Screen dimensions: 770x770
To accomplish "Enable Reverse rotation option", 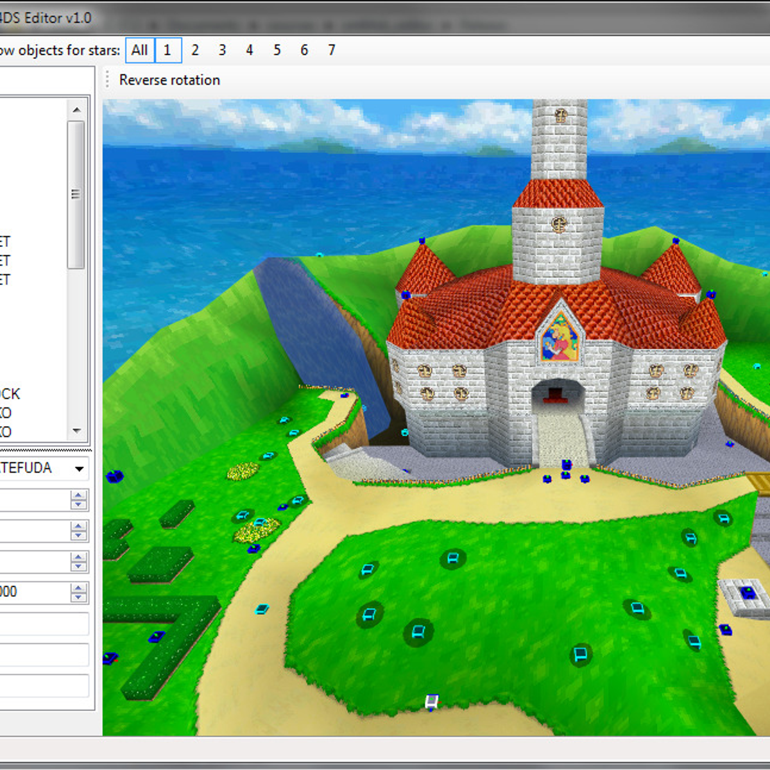I will pyautogui.click(x=169, y=80).
